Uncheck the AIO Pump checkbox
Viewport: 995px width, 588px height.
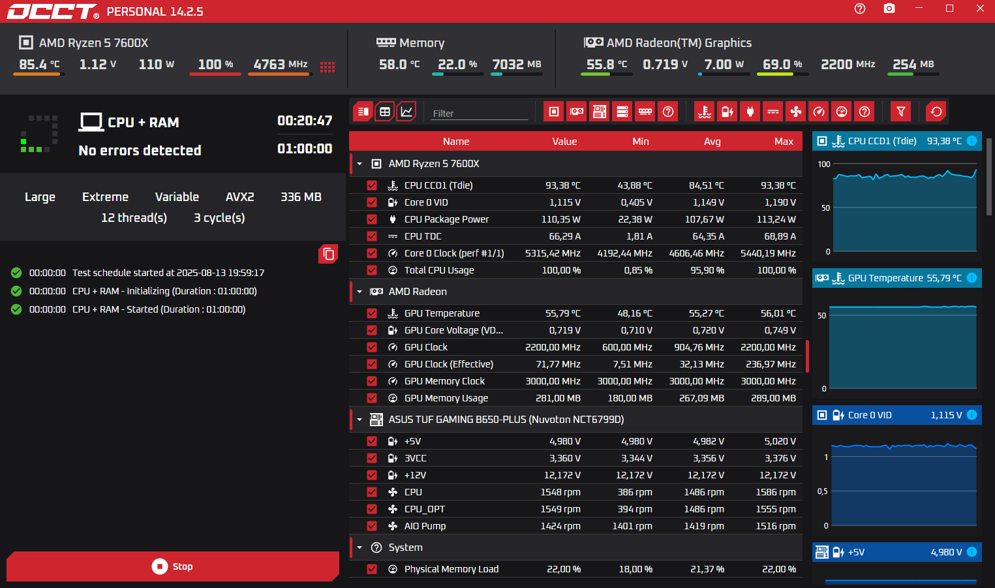[x=372, y=526]
